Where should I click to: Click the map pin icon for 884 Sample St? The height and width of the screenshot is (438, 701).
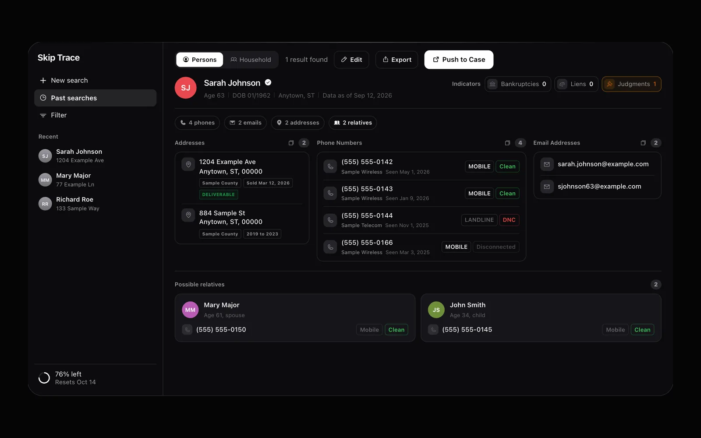click(x=188, y=215)
